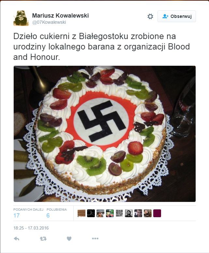Image resolution: width=209 pixels, height=253 pixels.
Task: Reply to the tweet via arrow icon
Action: (17, 238)
